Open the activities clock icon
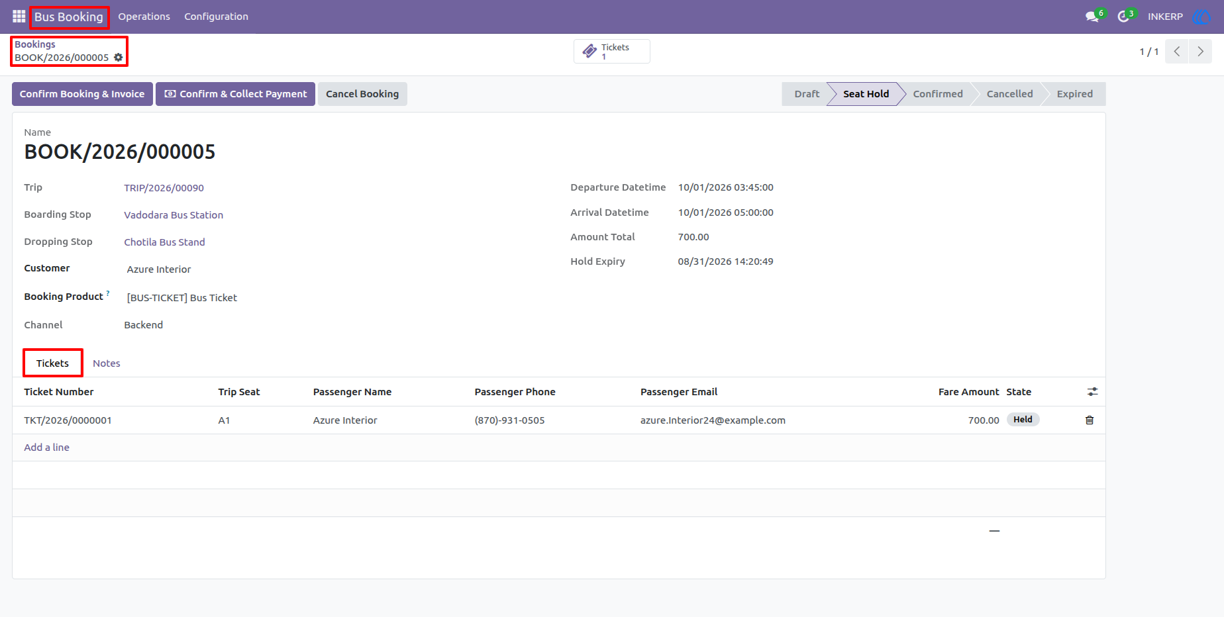Viewport: 1224px width, 617px height. click(1123, 17)
